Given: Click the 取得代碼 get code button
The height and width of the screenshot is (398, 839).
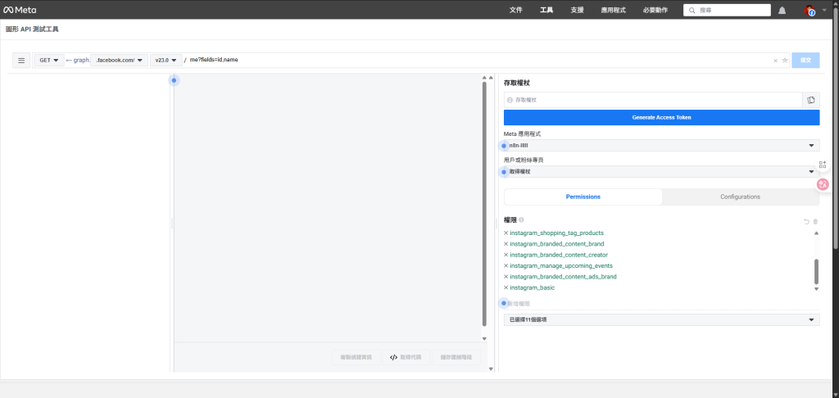Looking at the screenshot, I should click(x=406, y=357).
